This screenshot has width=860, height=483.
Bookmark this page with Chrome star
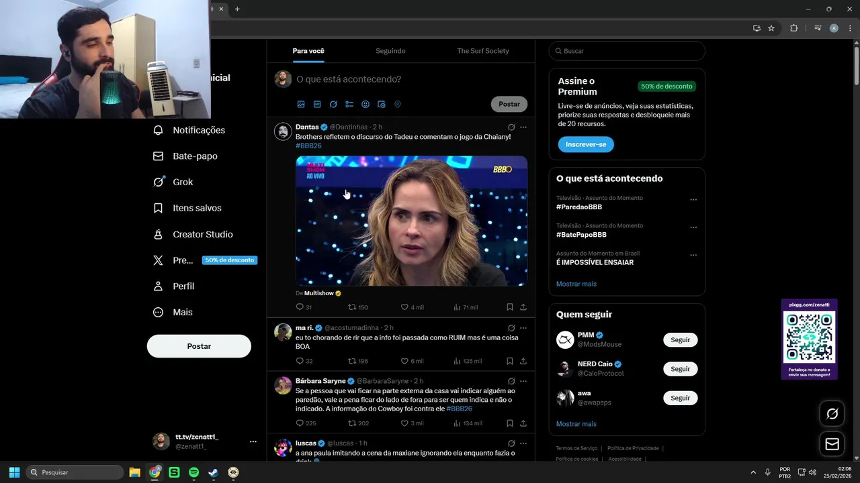pos(771,28)
